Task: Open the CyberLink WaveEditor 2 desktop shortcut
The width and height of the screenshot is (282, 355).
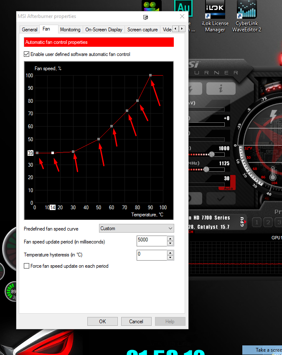Action: pyautogui.click(x=246, y=16)
